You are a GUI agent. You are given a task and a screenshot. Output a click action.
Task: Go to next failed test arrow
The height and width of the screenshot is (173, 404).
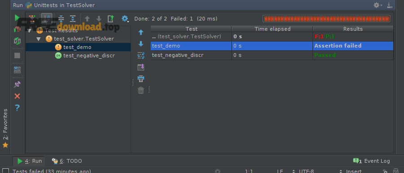99,18
